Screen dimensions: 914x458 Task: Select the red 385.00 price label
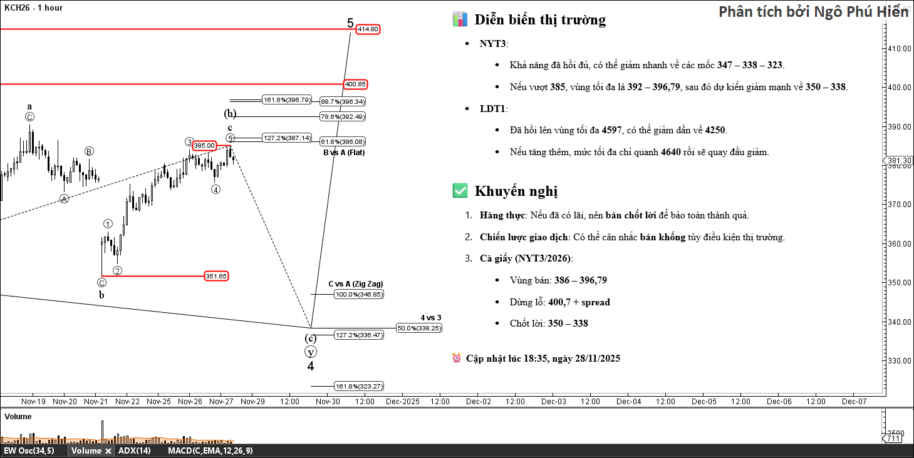[204, 145]
